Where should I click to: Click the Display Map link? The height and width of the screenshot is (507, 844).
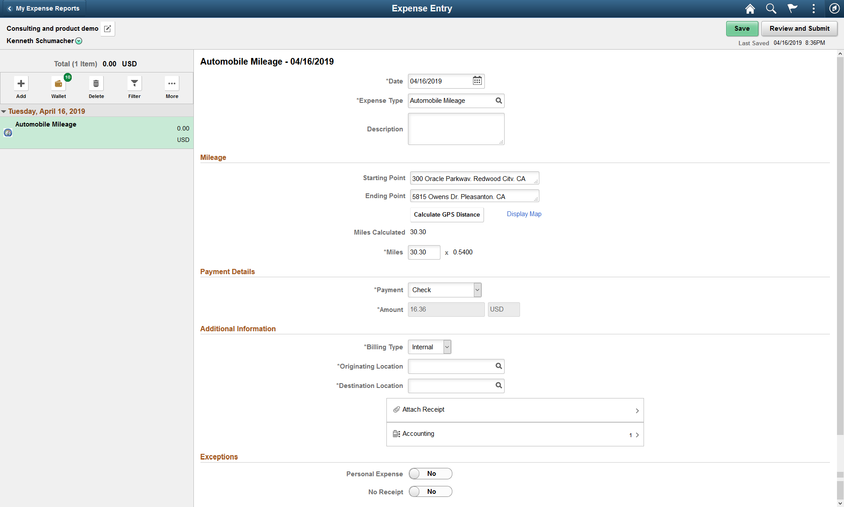tap(523, 214)
